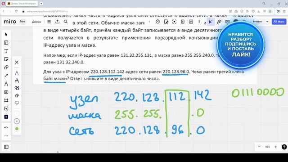Collapse the collaboration toolbar chevron
This screenshot has width=288, height=162.
coord(149,22)
